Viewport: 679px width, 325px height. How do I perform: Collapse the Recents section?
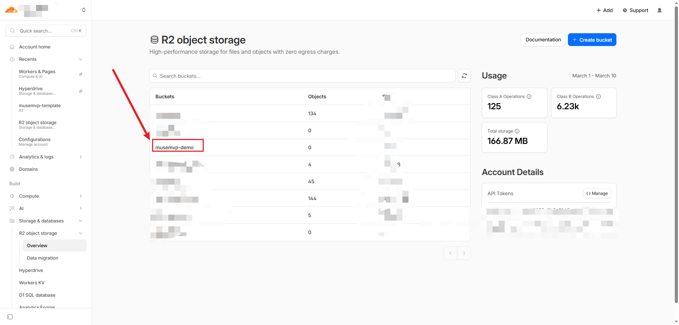coord(81,59)
